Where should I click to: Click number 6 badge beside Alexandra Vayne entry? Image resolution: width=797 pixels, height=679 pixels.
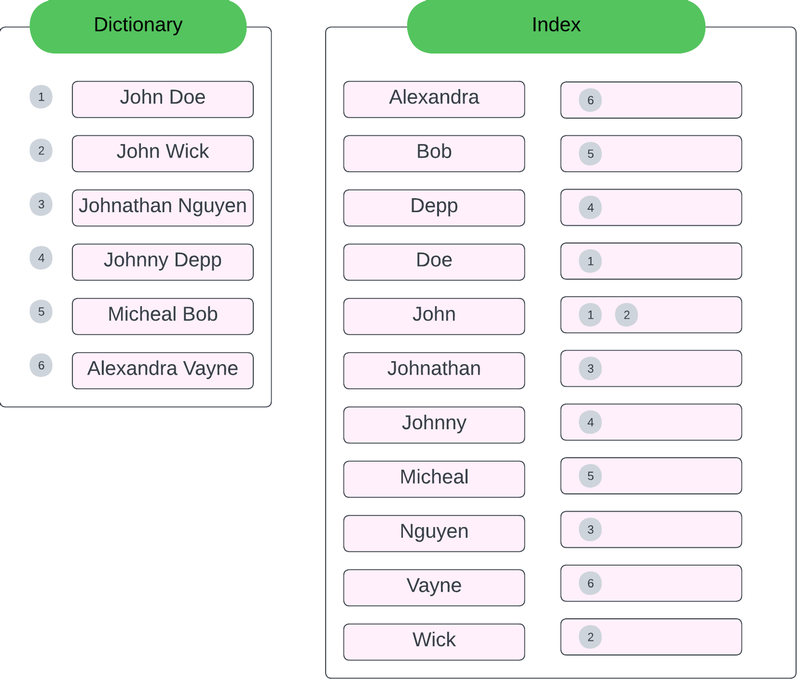coord(41,366)
